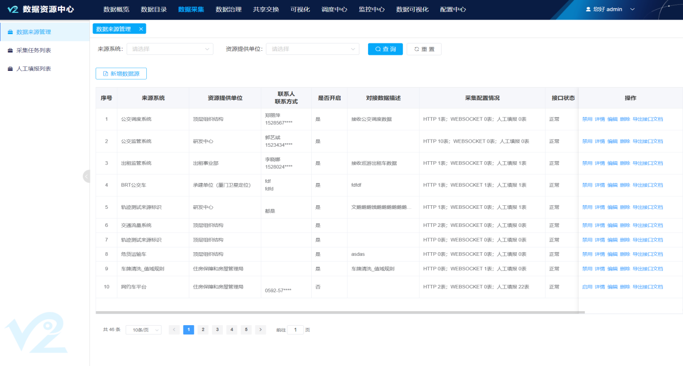Open the 数据治理 top menu

click(x=229, y=9)
